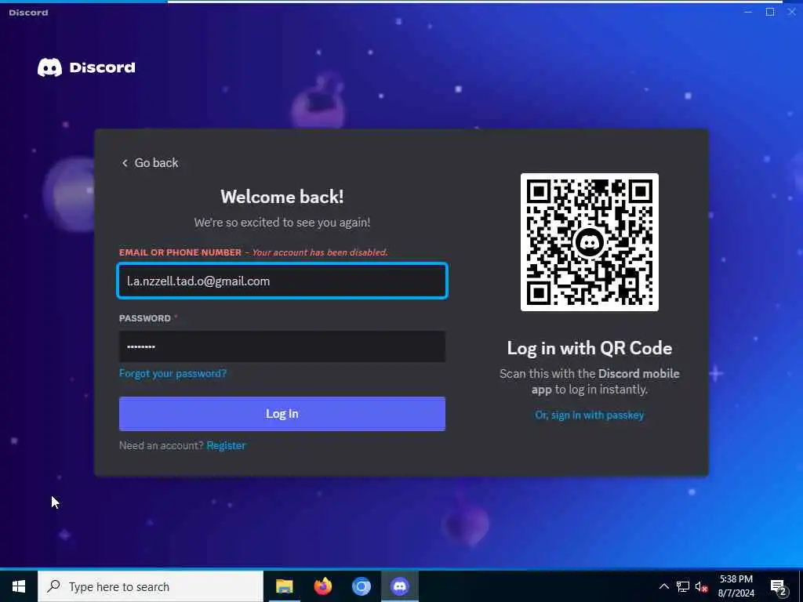803x602 pixels.
Task: Click the 'Welcome back!' heading
Action: (x=282, y=197)
